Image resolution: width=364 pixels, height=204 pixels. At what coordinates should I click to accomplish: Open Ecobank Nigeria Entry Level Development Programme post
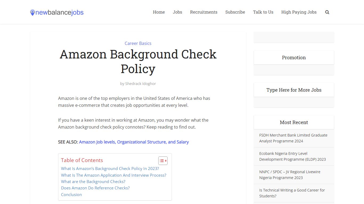292,156
